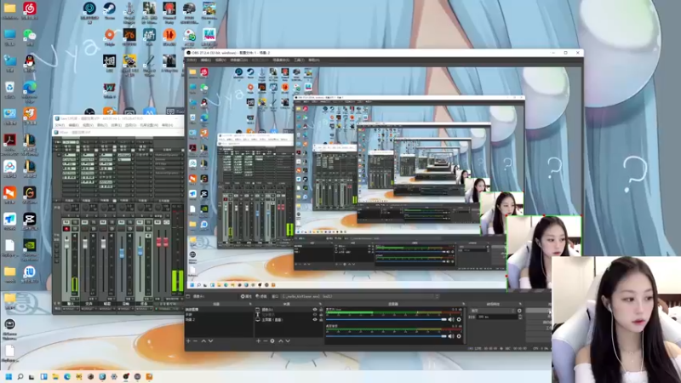This screenshot has width=681, height=383.
Task: Move source down in OBS Sources dock
Action: pyautogui.click(x=288, y=341)
